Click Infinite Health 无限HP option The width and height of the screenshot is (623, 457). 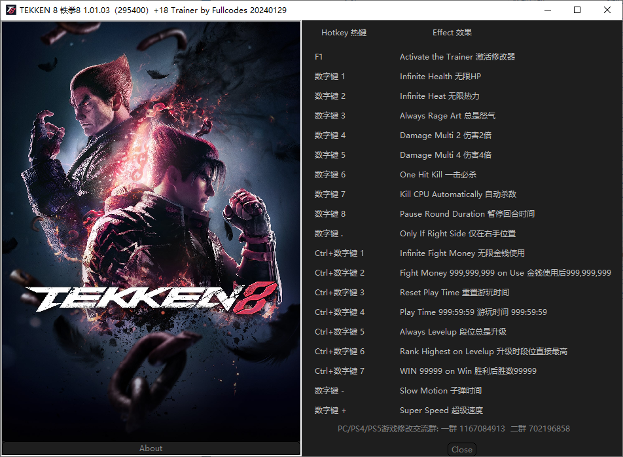[x=440, y=77]
